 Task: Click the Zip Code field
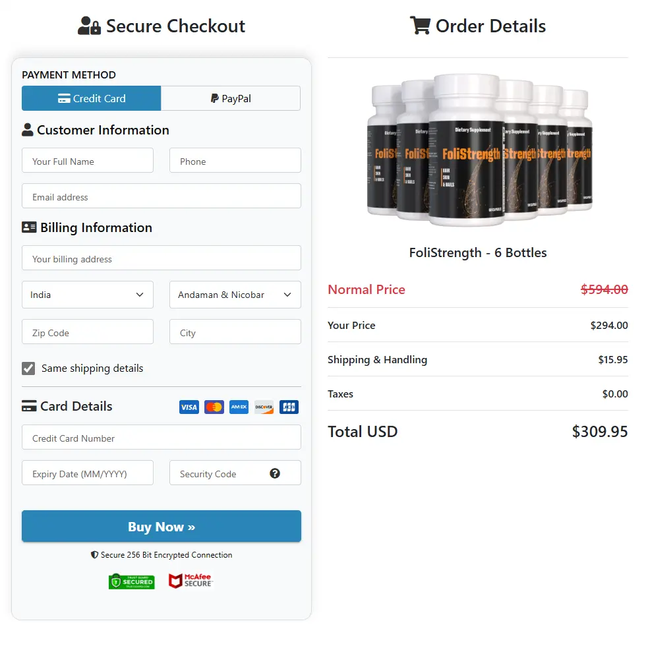(x=88, y=332)
